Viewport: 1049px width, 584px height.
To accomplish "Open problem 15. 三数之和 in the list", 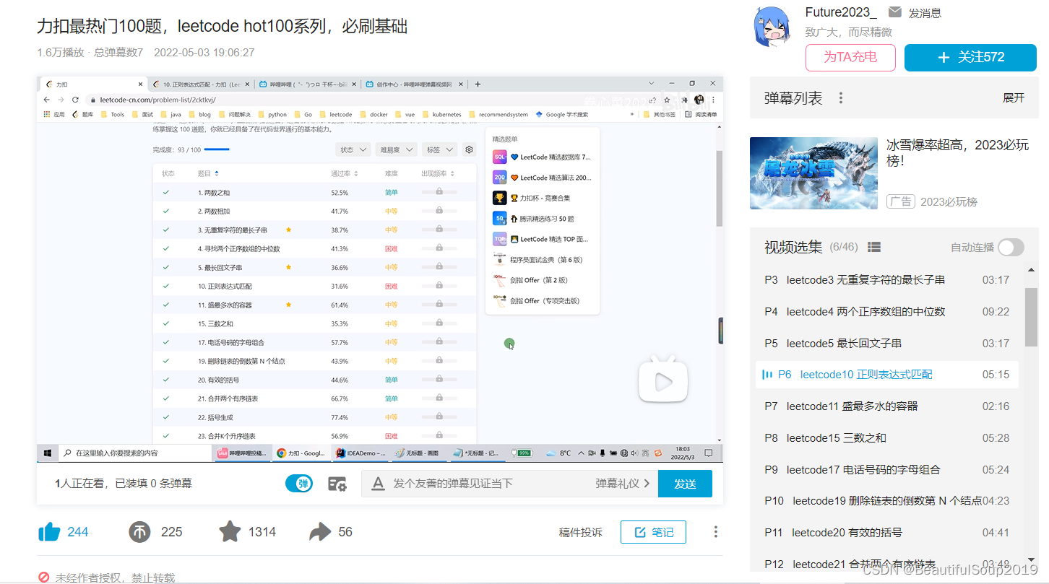I will [215, 323].
